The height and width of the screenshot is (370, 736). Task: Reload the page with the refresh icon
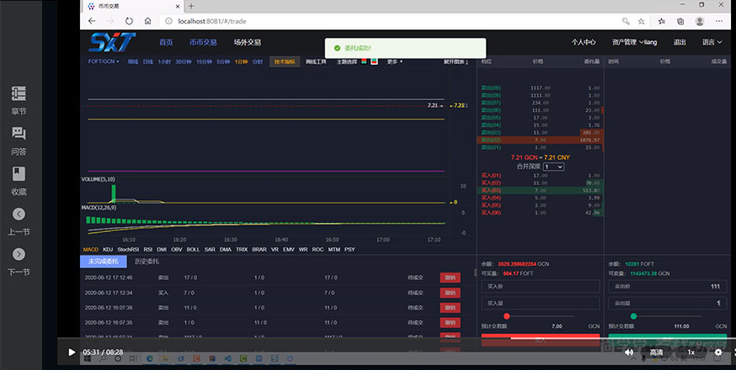coord(129,21)
